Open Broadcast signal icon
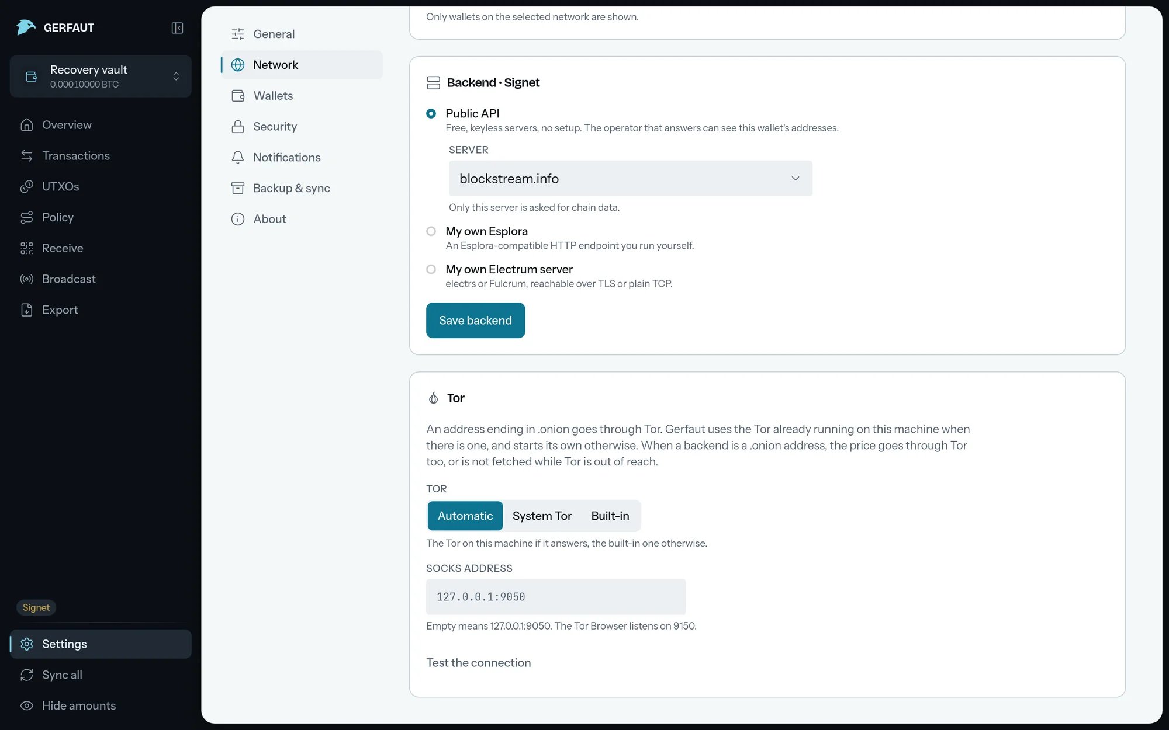Viewport: 1169px width, 730px height. coord(27,279)
